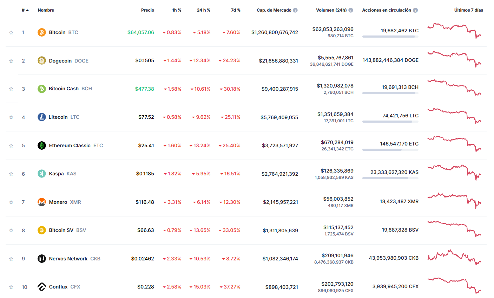Sort by the # rank column header

[x=25, y=10]
